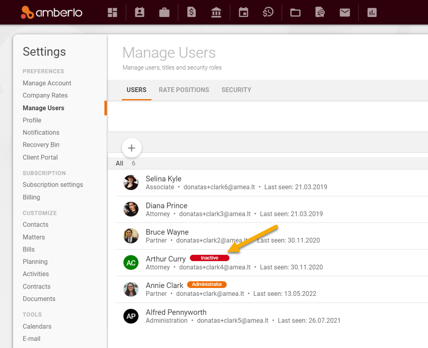Click Annie Clark's profile photo
Viewport: 428px width, 348px height.
coord(131,289)
